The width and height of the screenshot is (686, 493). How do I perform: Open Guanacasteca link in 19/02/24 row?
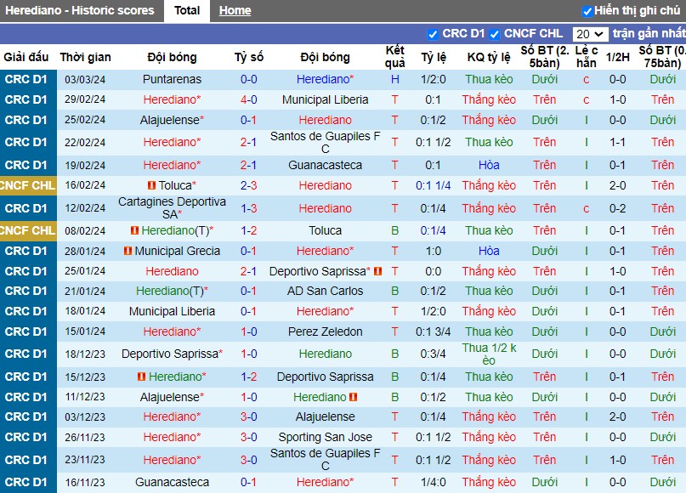(x=325, y=166)
